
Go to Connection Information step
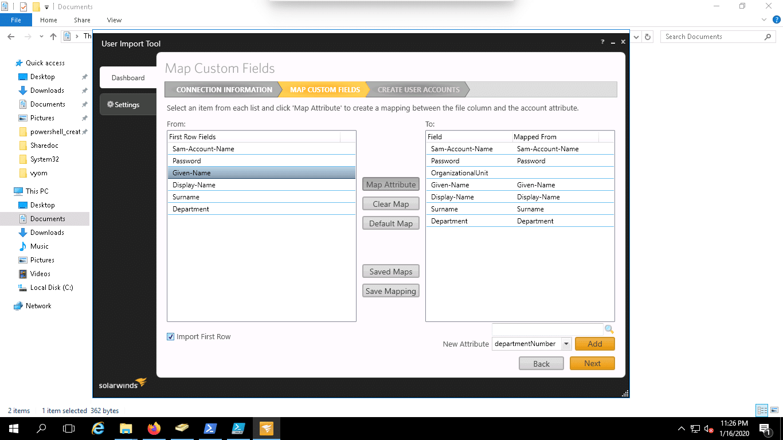[224, 90]
